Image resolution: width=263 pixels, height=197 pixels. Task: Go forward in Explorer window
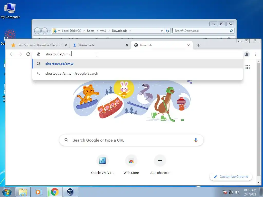44,31
